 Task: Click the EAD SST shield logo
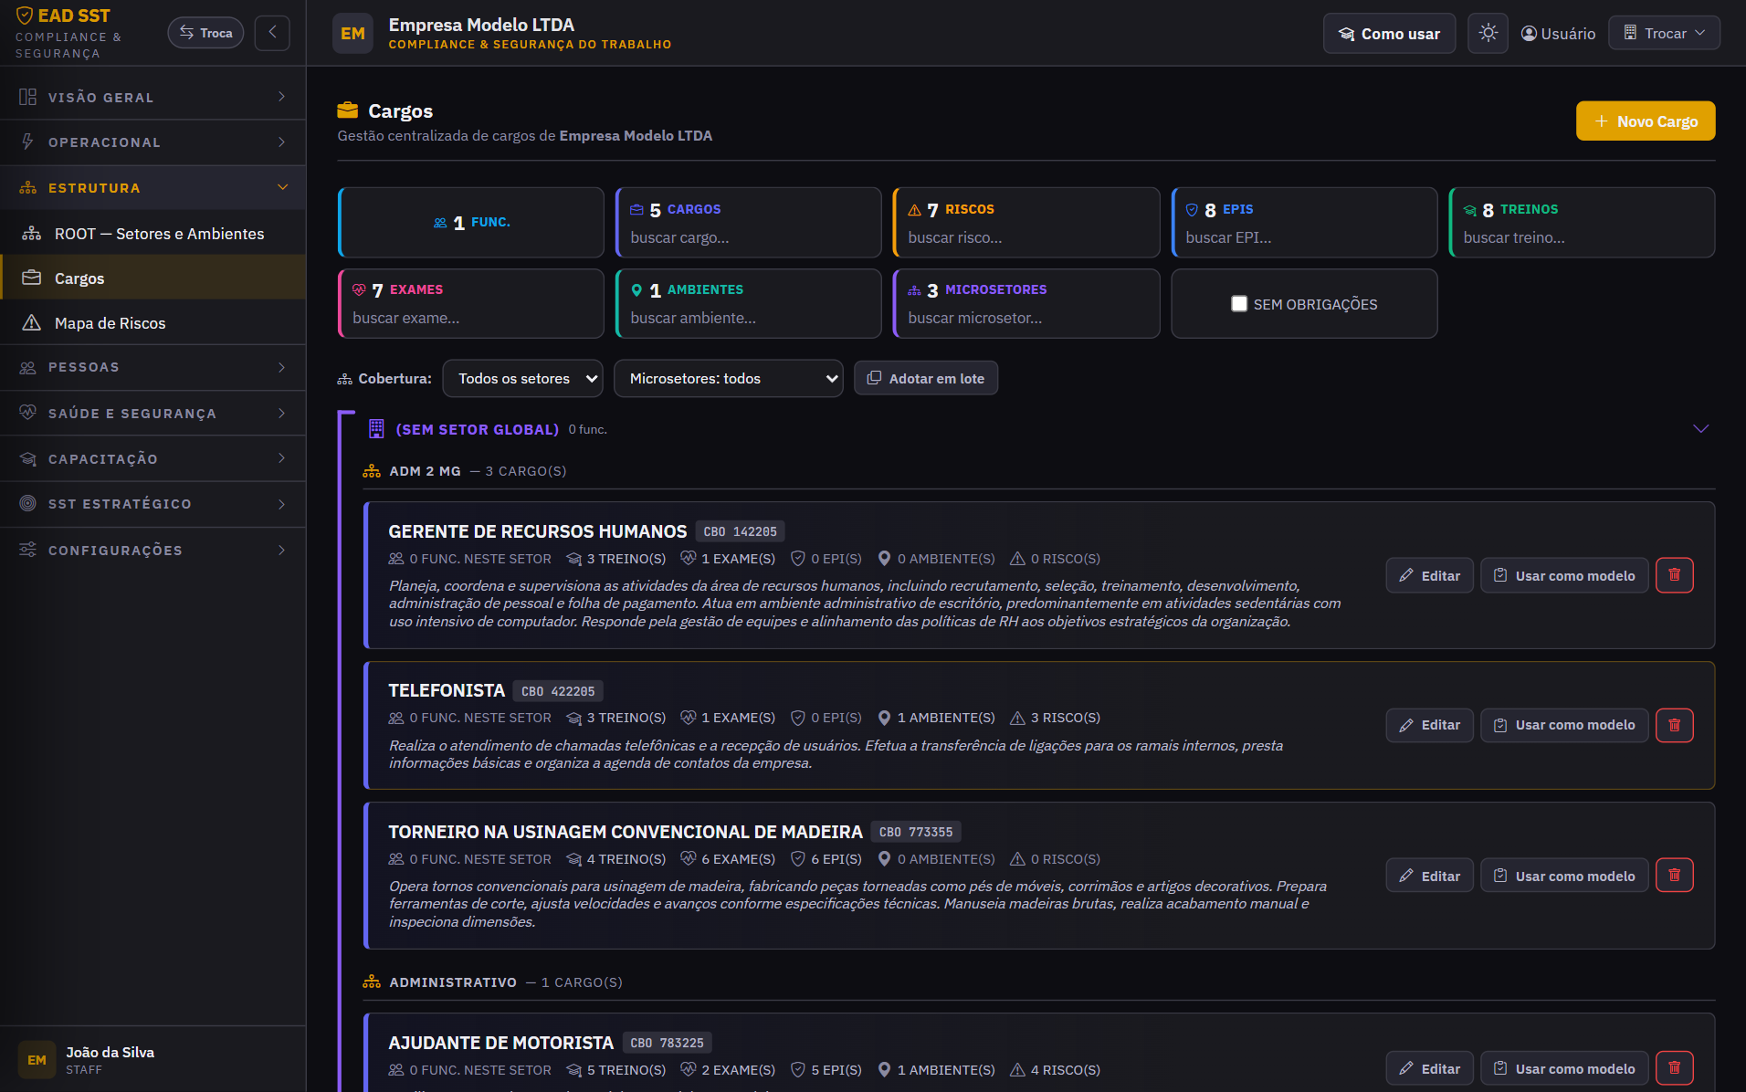(x=25, y=16)
